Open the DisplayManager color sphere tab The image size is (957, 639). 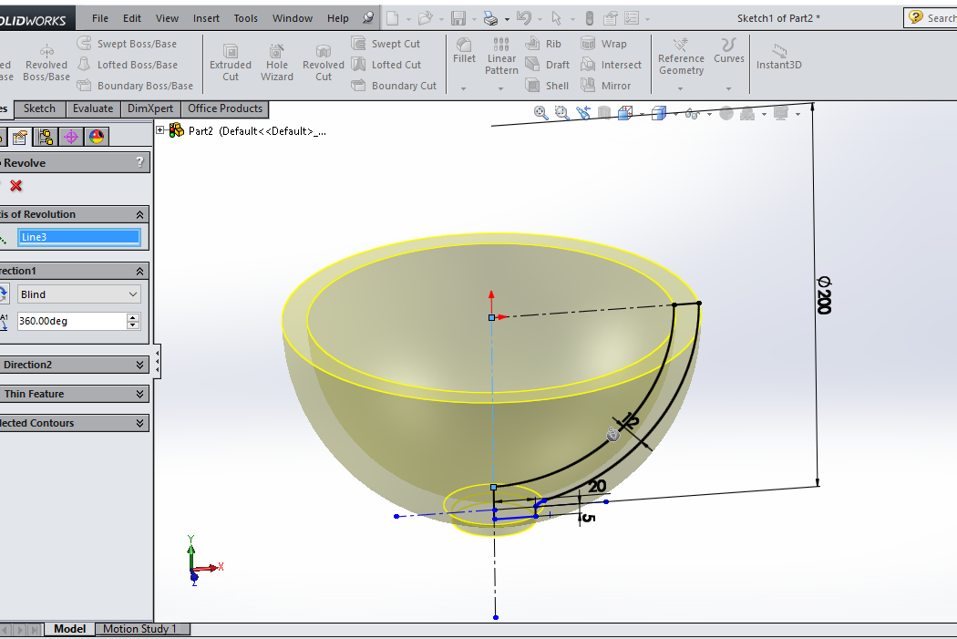tap(97, 137)
